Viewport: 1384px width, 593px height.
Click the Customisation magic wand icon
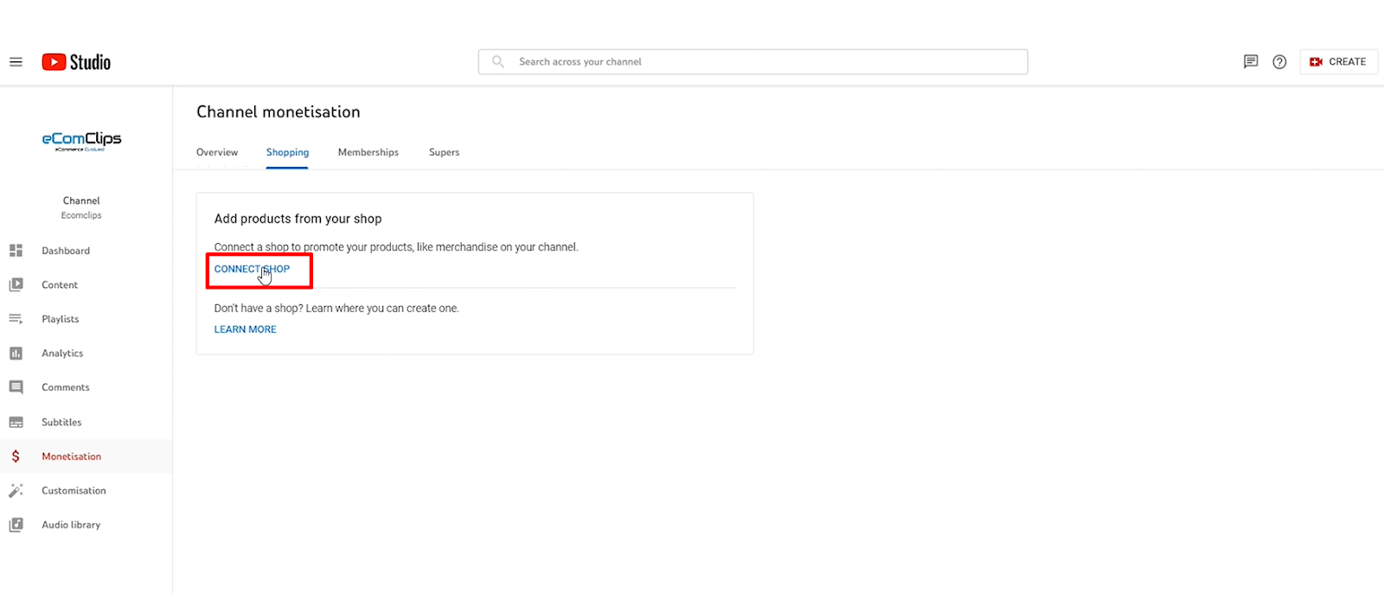(x=16, y=491)
